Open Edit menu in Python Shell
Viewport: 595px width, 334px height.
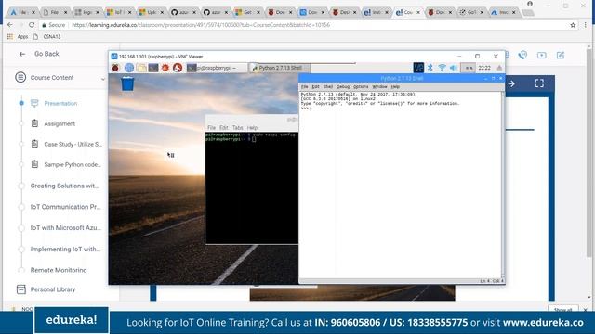pyautogui.click(x=315, y=86)
